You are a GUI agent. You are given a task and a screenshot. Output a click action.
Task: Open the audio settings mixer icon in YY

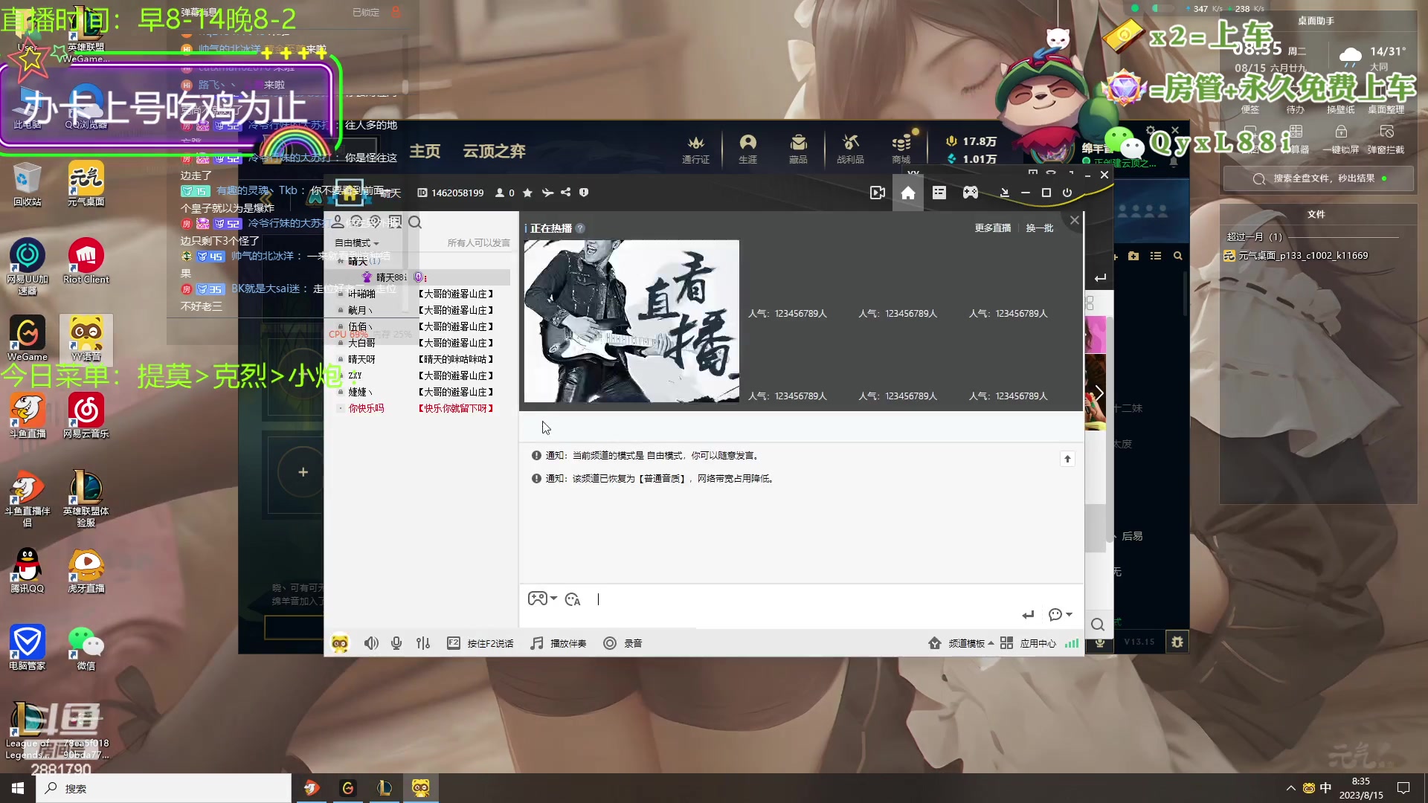coord(422,643)
